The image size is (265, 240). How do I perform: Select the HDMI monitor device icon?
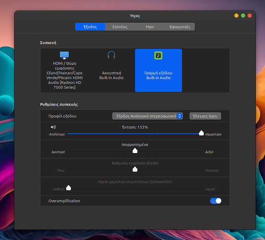tap(64, 55)
